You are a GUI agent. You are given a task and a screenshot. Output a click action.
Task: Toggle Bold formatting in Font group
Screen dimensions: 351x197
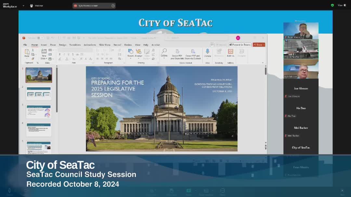[x=60, y=54]
